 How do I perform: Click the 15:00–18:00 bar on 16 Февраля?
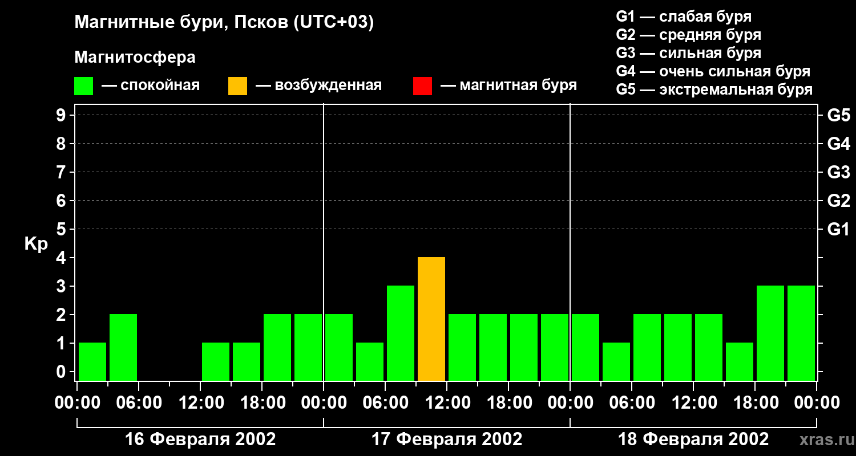[x=247, y=361]
